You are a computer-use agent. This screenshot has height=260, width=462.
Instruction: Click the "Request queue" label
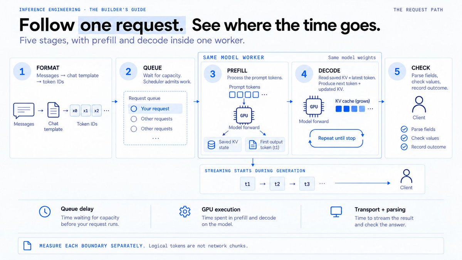(144, 98)
